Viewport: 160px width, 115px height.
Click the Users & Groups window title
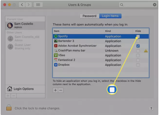(79, 5)
